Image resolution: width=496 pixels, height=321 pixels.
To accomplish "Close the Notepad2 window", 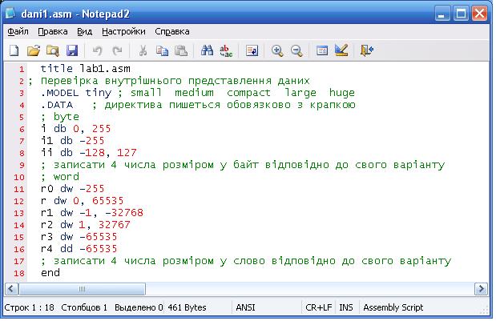I will pos(479,14).
